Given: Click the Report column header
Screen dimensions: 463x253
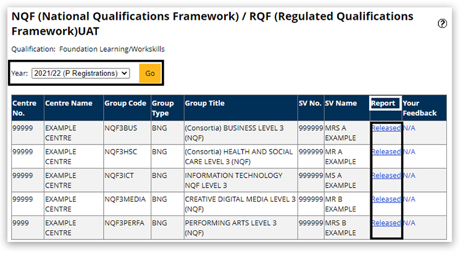Looking at the screenshot, I should (x=383, y=104).
